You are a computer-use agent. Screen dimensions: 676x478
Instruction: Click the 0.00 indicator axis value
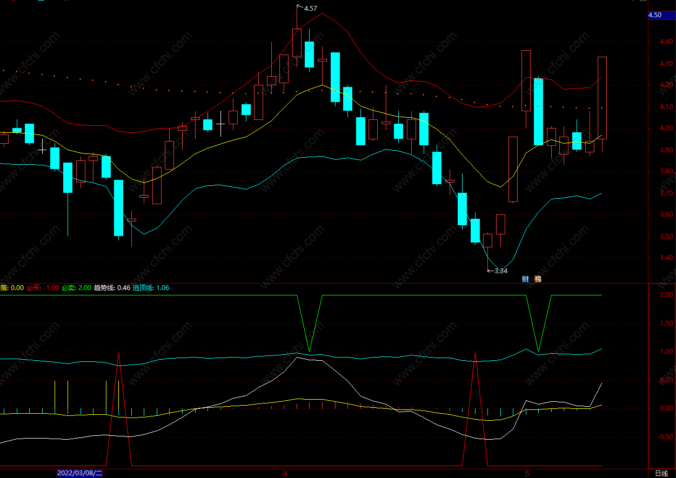pyautogui.click(x=666, y=408)
